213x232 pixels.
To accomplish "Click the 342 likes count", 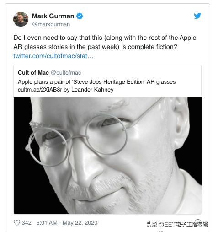I will (x=27, y=223).
